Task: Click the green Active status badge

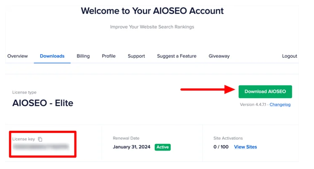Action: [x=162, y=147]
